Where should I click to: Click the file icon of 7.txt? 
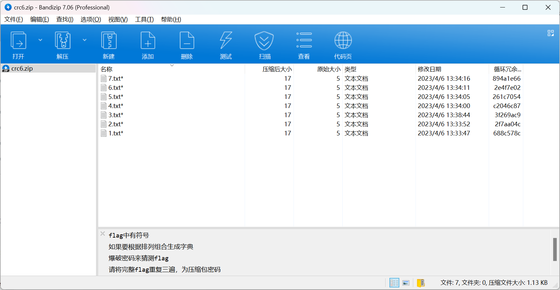[104, 78]
